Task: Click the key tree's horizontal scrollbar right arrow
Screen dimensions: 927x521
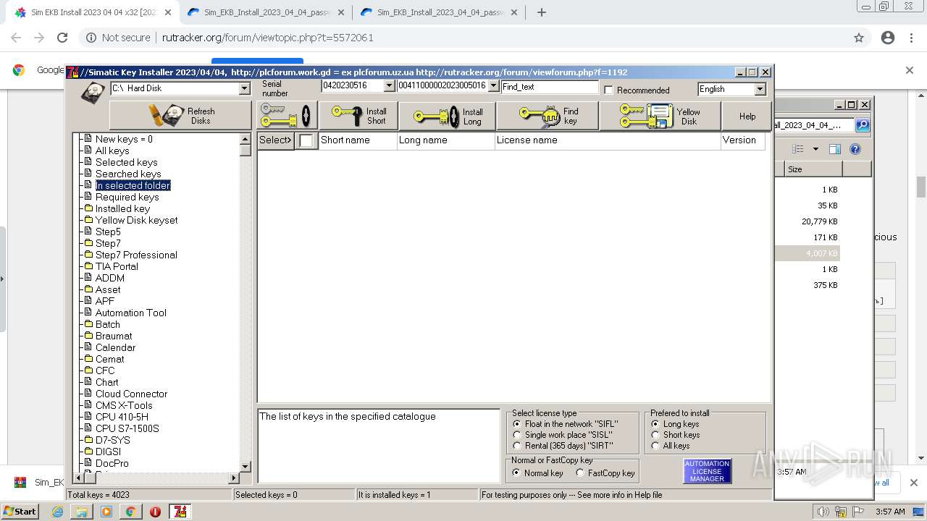Action: [234, 478]
